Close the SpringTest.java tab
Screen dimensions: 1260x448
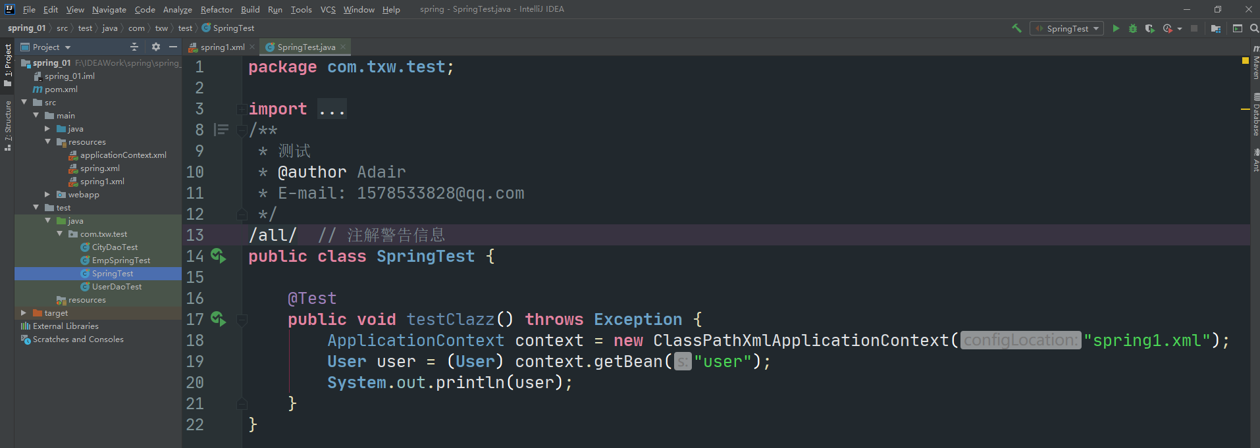pyautogui.click(x=343, y=47)
